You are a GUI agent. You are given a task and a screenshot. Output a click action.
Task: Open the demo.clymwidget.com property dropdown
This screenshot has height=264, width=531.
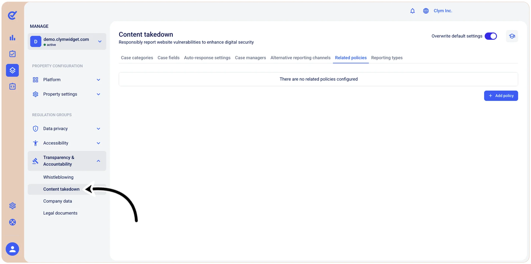[67, 41]
